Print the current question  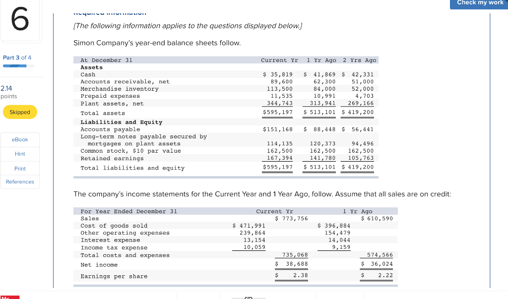19,168
